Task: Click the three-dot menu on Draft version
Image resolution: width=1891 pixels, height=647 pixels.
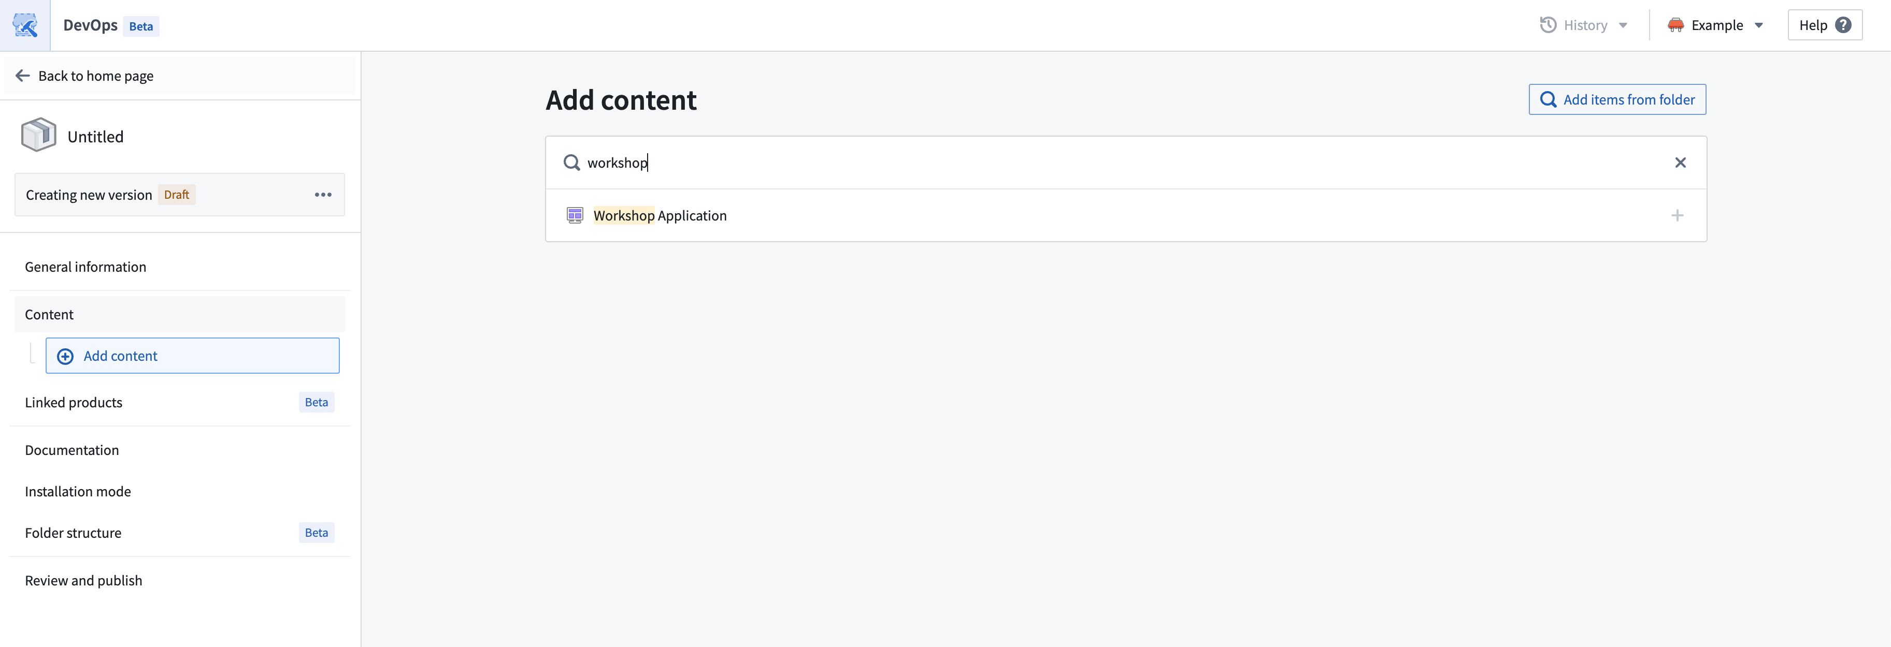Action: point(323,195)
